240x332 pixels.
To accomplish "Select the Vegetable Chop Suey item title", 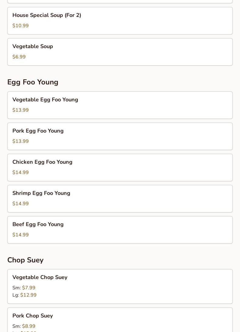I will 40,277.
